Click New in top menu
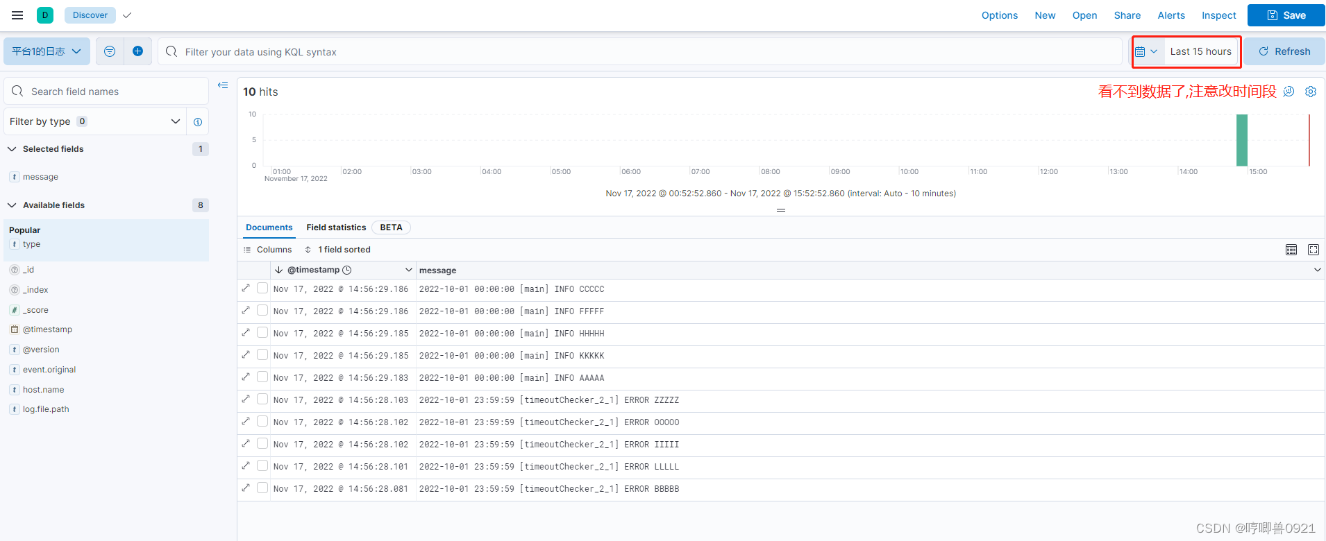1326x541 pixels. pyautogui.click(x=1045, y=15)
